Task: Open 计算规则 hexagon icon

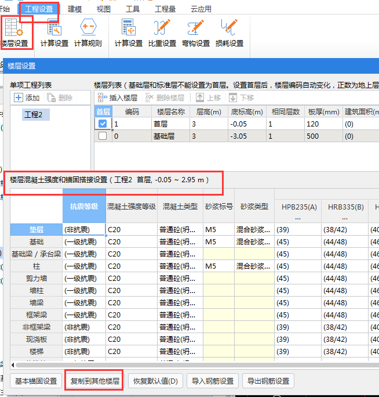Action: (88, 33)
